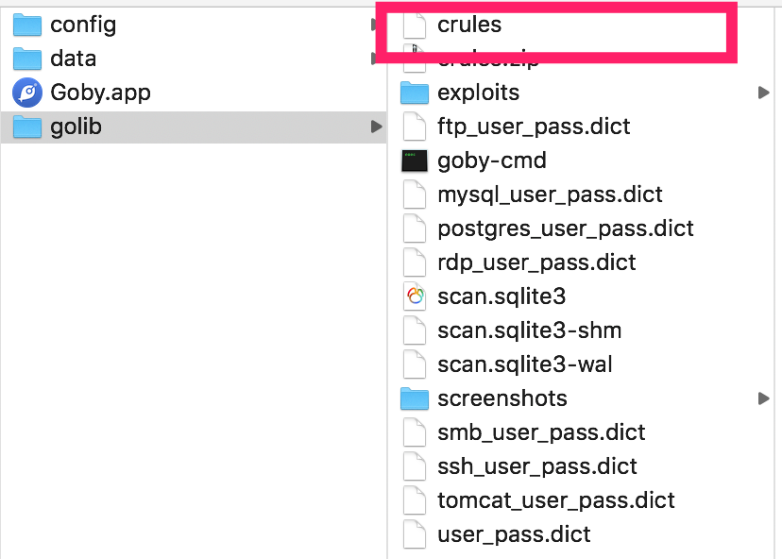Screen dimensions: 782x559
Task: Click the scan.sqlite3 database file icon
Action: (x=415, y=296)
